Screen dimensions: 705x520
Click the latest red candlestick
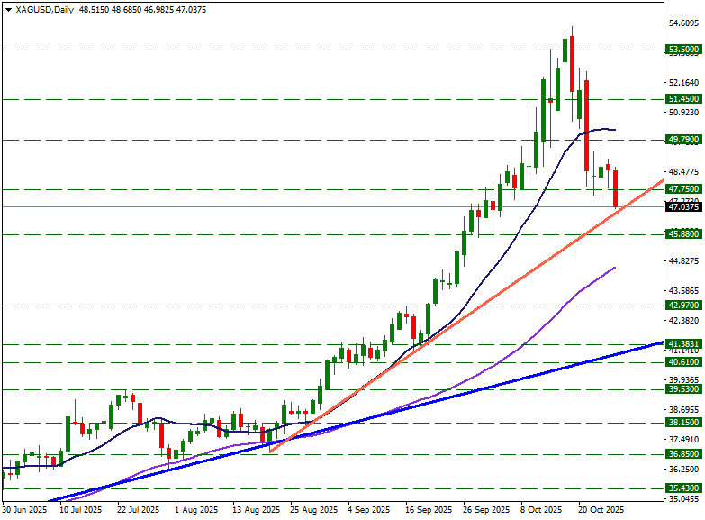(x=616, y=188)
